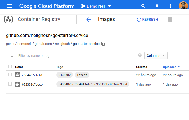The width and height of the screenshot is (189, 120).
Task: Click the search magnifier icon
Action: pos(143,6)
